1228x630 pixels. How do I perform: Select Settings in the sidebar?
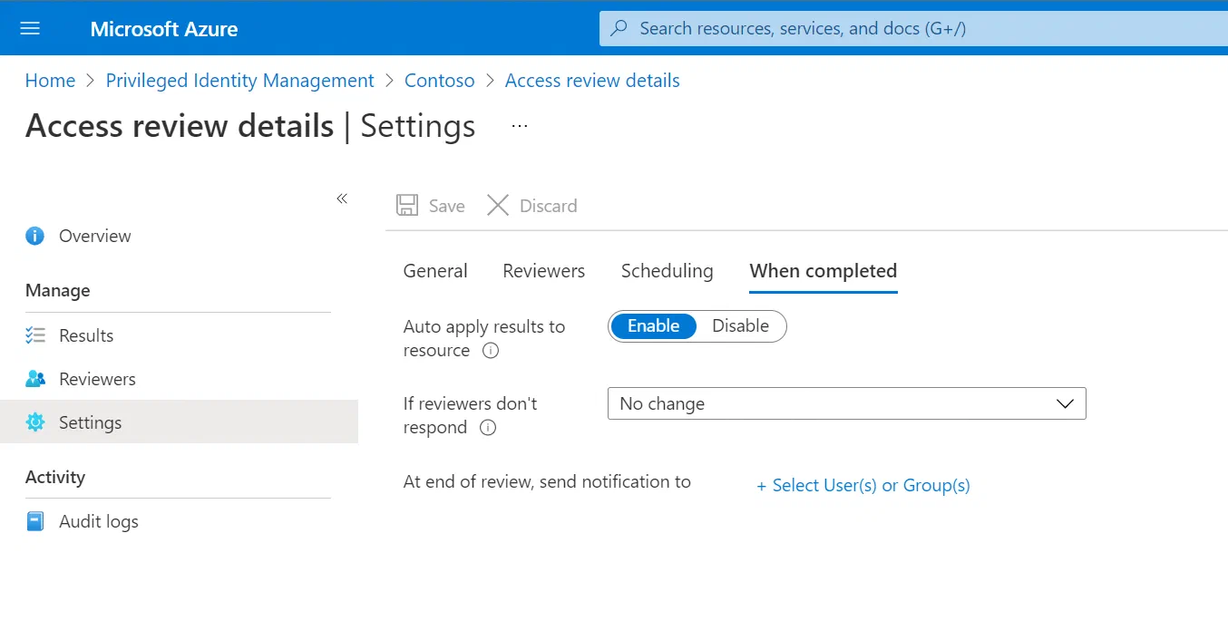[x=179, y=422]
